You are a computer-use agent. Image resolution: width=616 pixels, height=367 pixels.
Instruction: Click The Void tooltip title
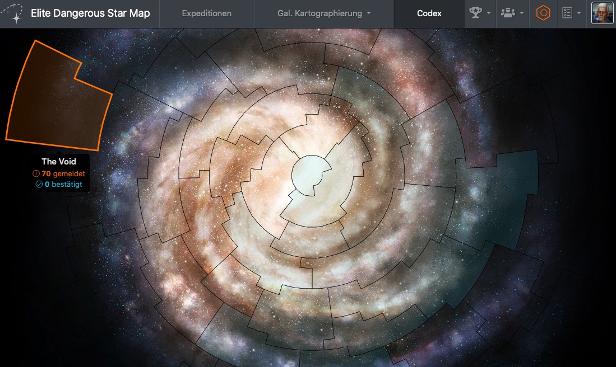[x=59, y=162]
